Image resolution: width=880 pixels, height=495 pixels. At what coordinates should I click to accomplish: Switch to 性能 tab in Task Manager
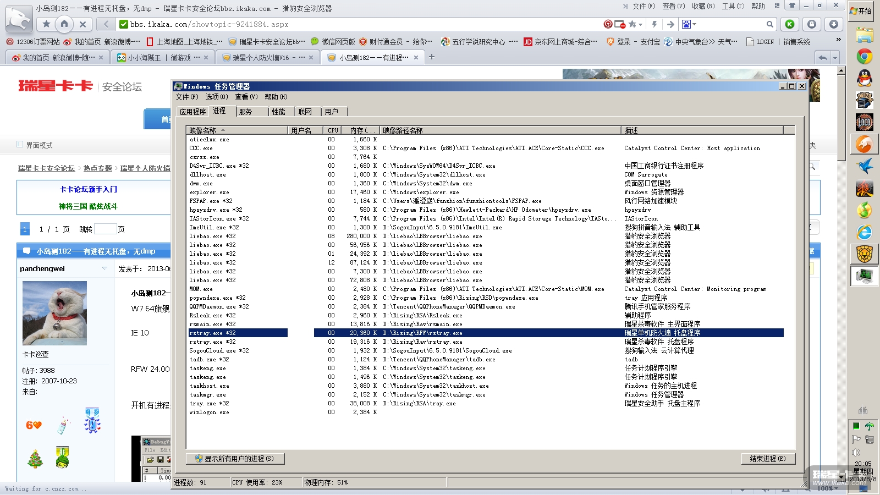tap(279, 112)
